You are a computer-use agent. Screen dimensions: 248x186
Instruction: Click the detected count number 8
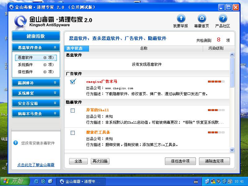[x=219, y=40]
